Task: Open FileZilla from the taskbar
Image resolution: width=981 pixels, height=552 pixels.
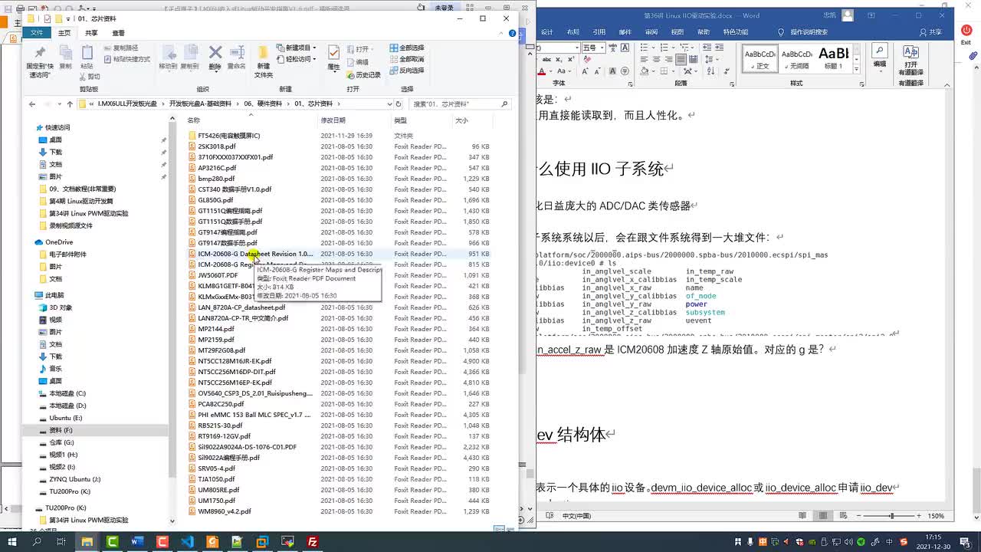Action: pos(312,542)
